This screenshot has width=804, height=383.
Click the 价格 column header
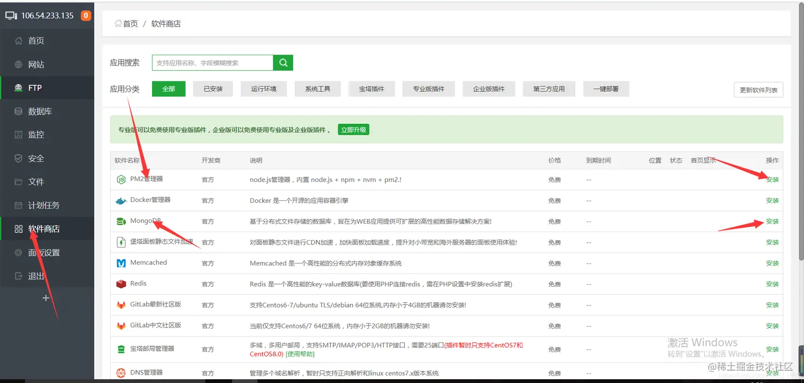pos(555,160)
